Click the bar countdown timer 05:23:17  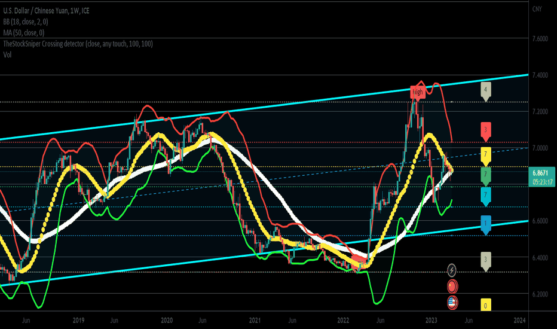(x=543, y=182)
